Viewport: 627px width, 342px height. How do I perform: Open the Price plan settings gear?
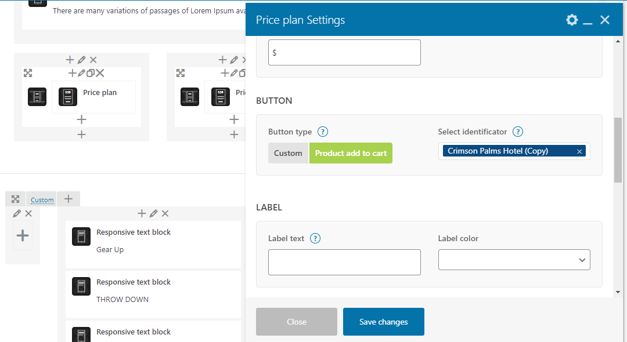[x=572, y=20]
